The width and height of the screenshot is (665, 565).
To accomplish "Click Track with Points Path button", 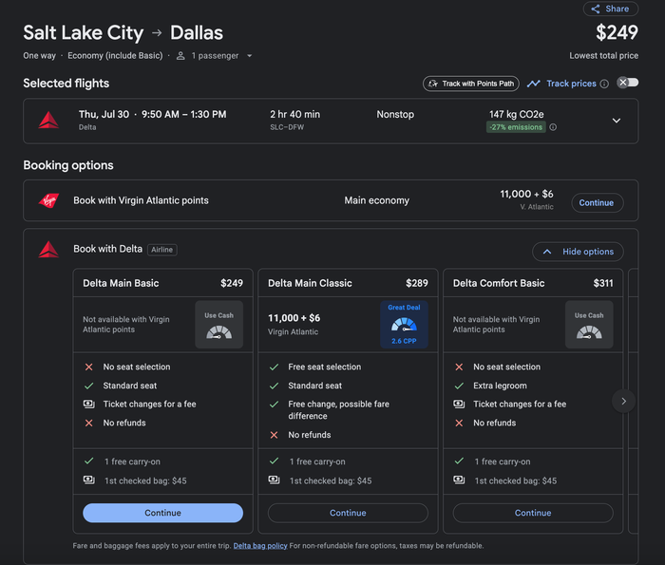I will 471,84.
